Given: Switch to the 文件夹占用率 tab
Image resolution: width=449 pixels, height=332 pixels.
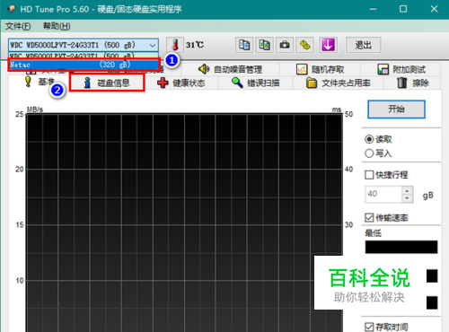Looking at the screenshot, I should coord(339,83).
